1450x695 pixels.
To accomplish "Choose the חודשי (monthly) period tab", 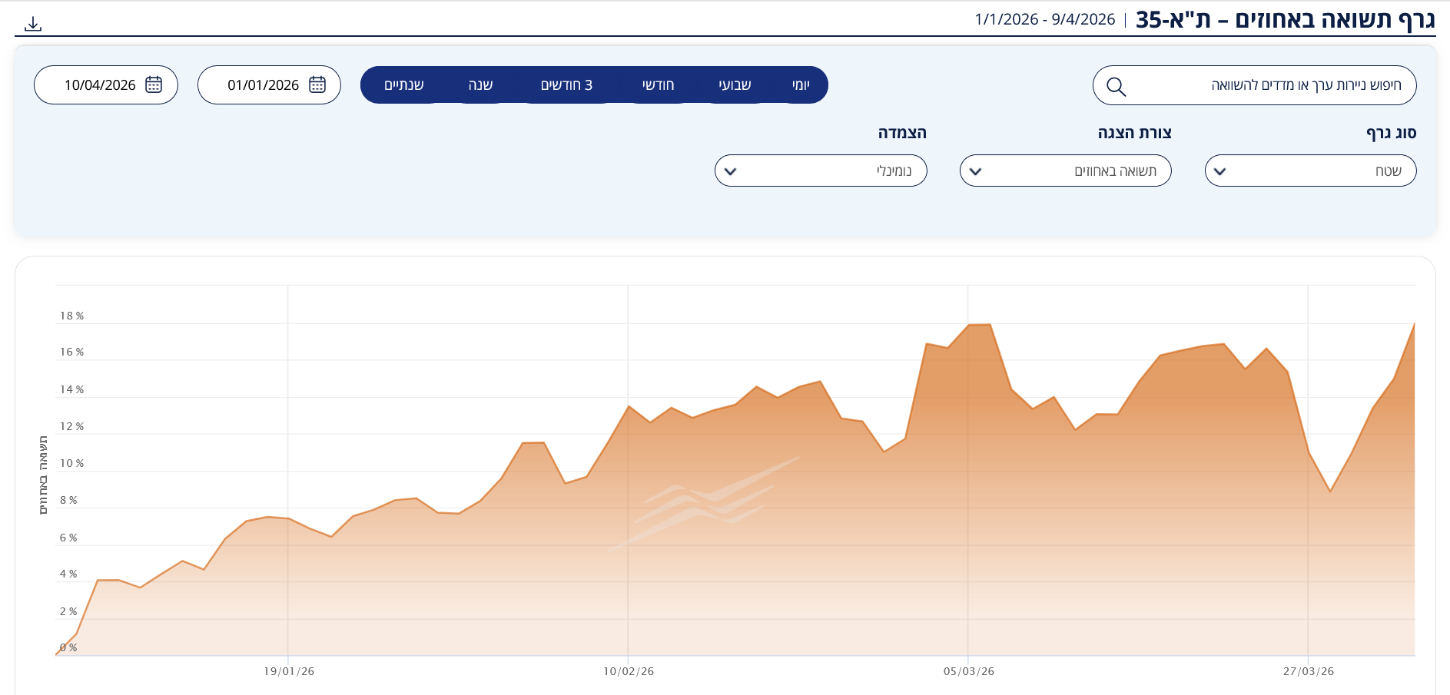I will [x=658, y=84].
